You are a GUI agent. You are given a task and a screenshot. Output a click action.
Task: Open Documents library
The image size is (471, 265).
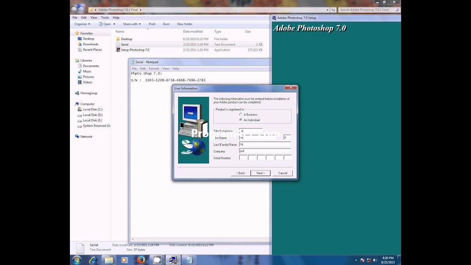tap(91, 66)
